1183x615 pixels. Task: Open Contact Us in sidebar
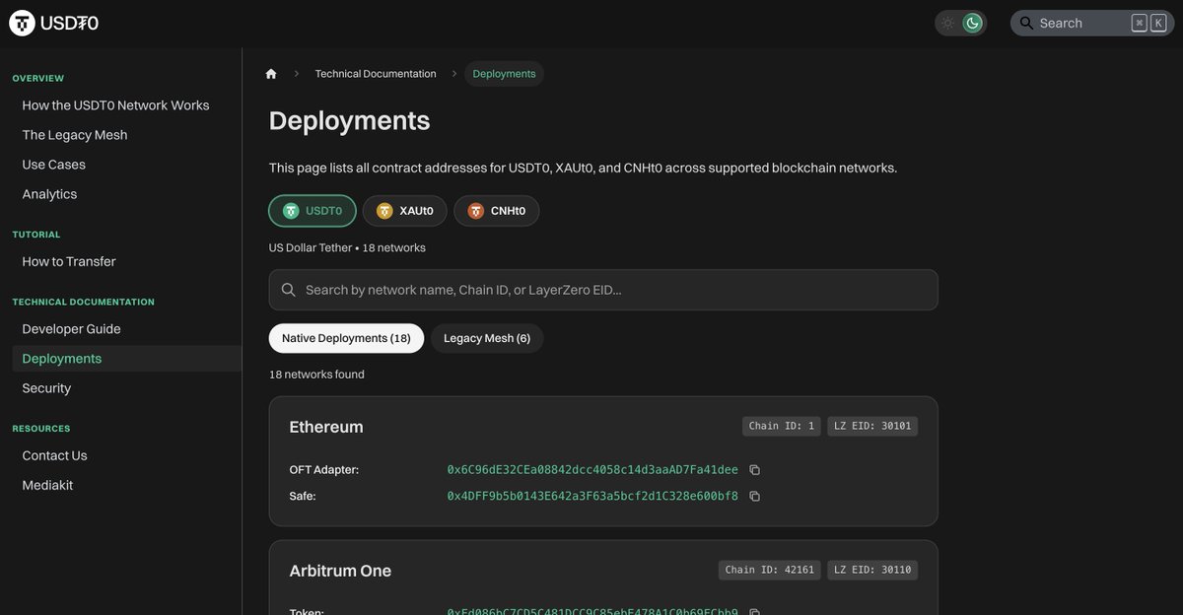[54, 455]
